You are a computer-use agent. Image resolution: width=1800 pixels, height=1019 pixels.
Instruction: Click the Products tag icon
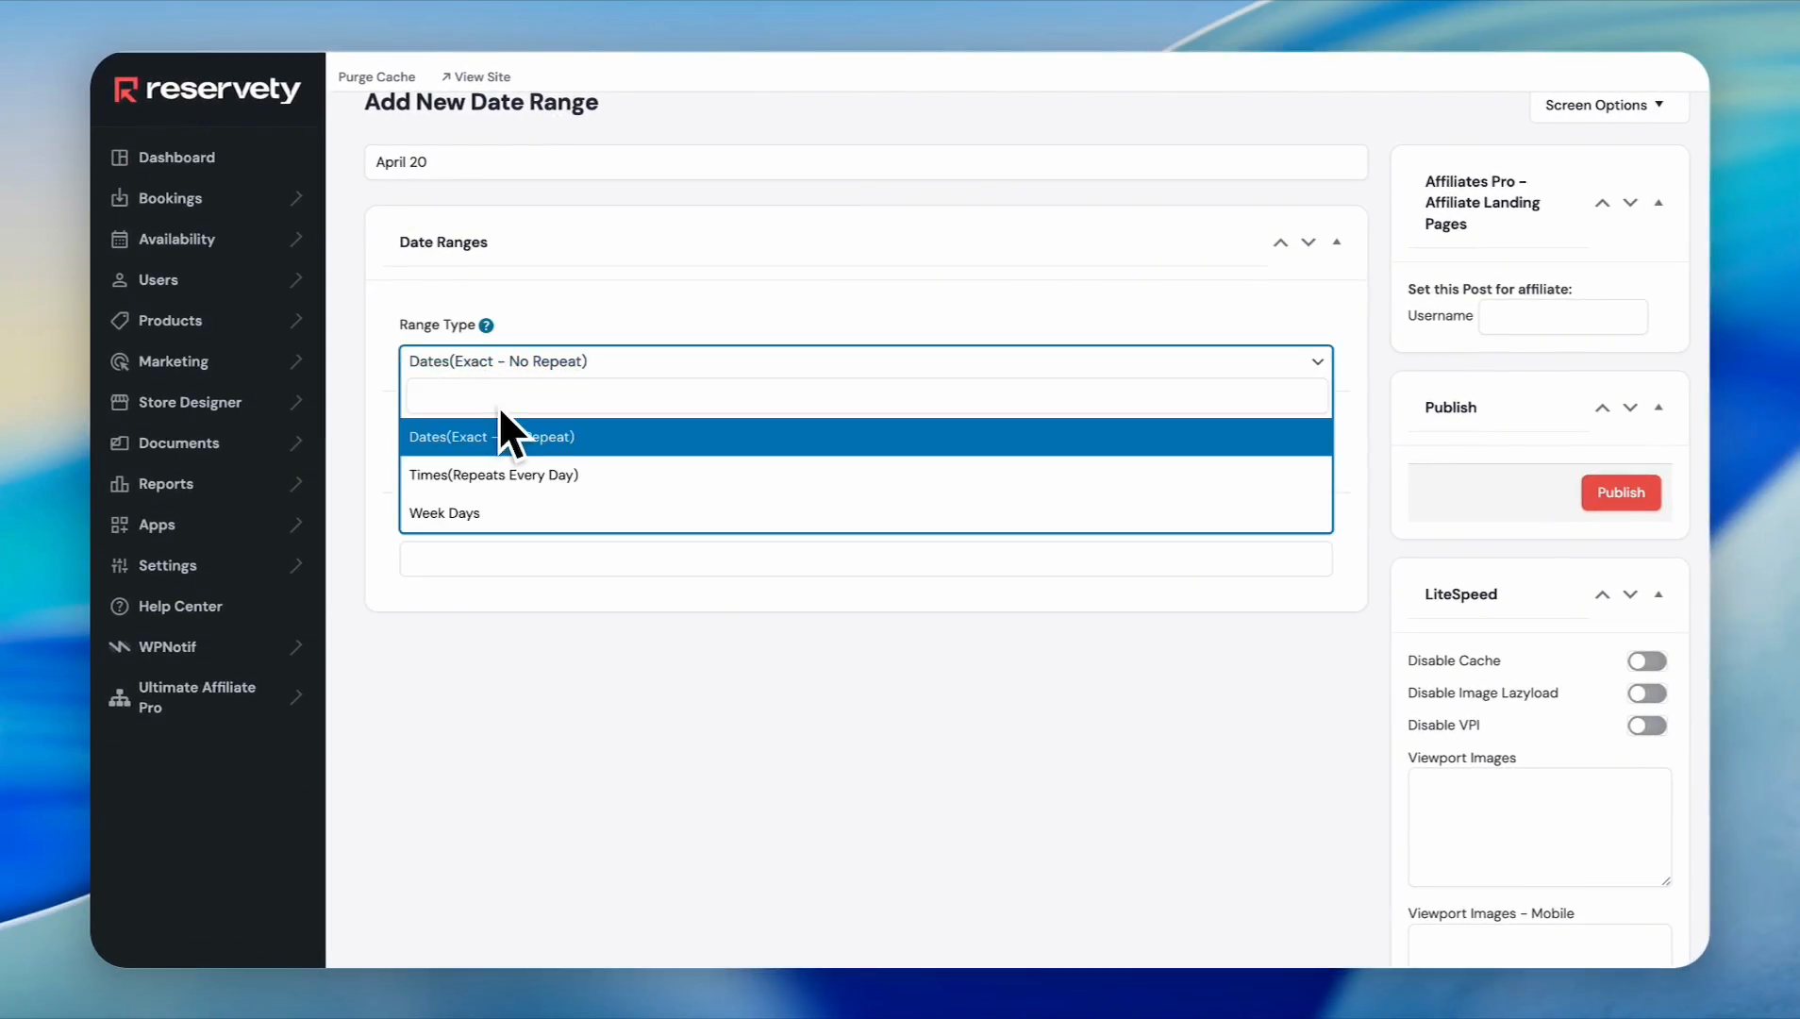pyautogui.click(x=119, y=321)
